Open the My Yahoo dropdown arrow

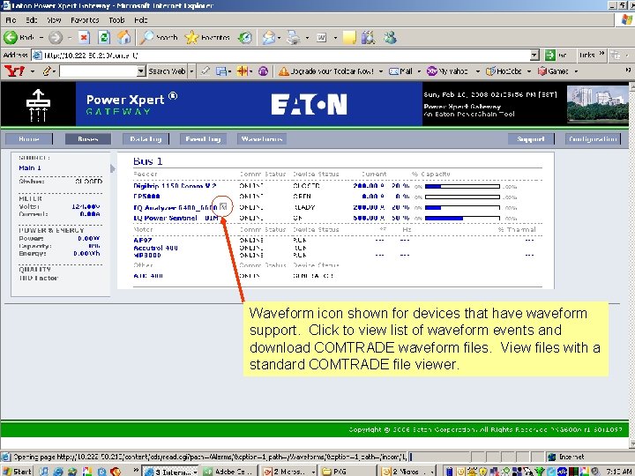tap(478, 71)
